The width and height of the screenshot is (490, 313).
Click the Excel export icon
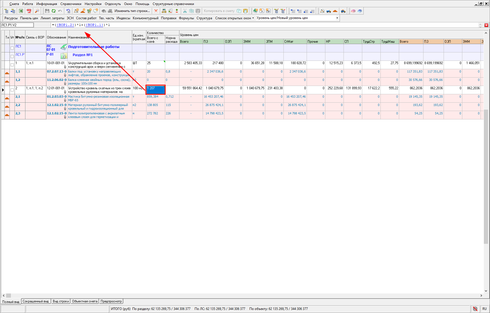click(21, 11)
